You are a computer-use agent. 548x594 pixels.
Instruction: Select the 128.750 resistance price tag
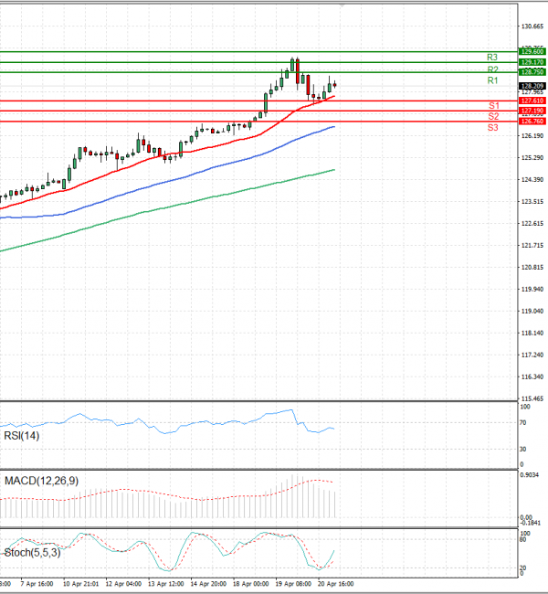(532, 71)
